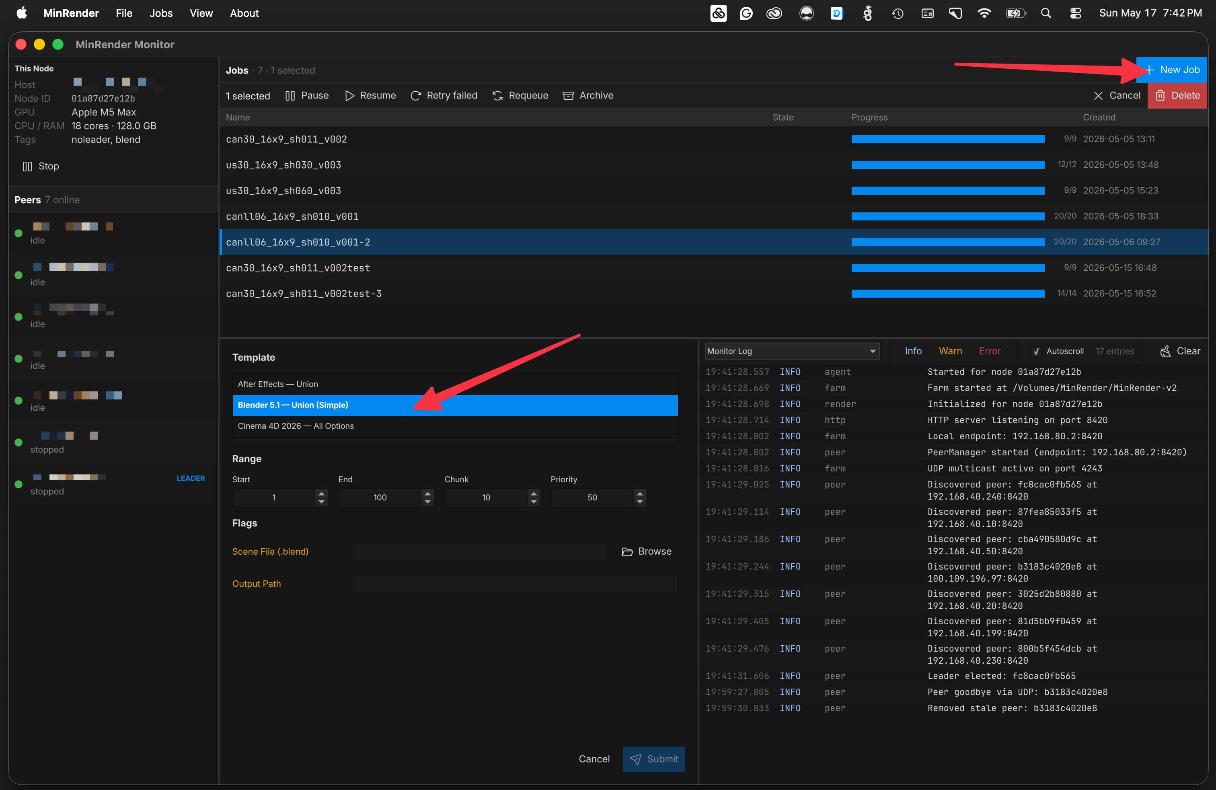Open the Jobs menu

coord(161,13)
